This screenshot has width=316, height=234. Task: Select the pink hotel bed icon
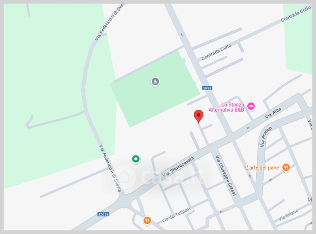[x=251, y=106]
